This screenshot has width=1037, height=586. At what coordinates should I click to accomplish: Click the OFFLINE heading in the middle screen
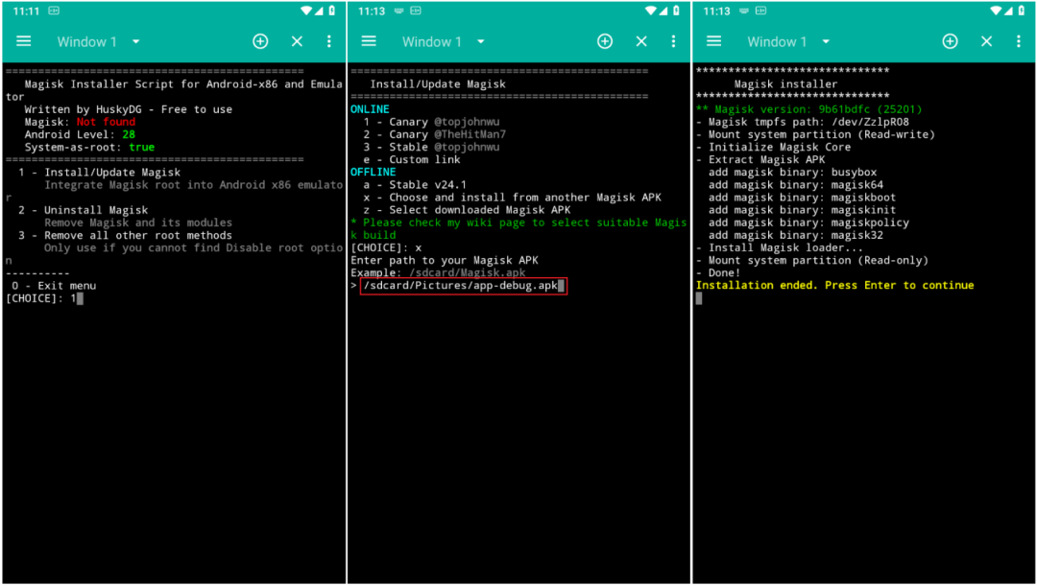pos(373,172)
